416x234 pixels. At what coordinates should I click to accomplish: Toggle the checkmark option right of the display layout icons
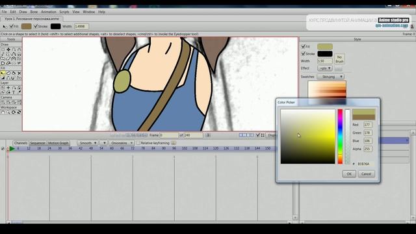257,135
